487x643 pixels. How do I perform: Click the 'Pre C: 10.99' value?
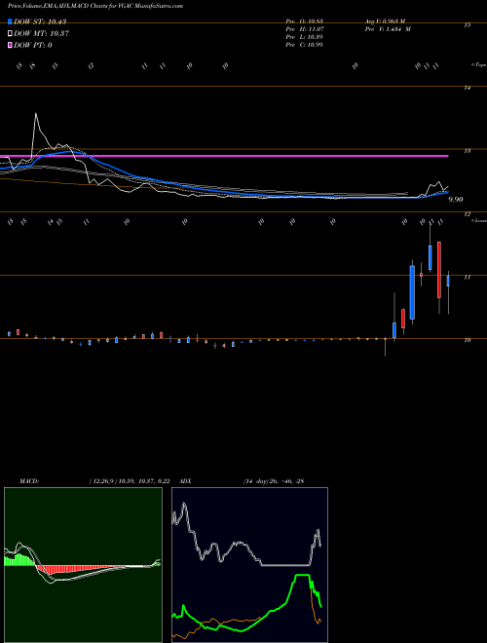pyautogui.click(x=305, y=45)
